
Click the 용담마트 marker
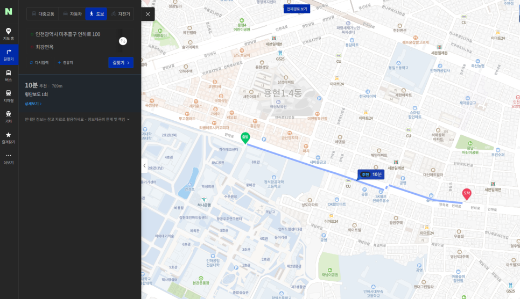352,40
